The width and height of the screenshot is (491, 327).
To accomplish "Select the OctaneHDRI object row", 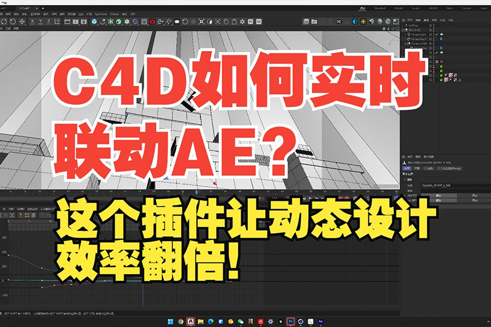I will pos(419,44).
